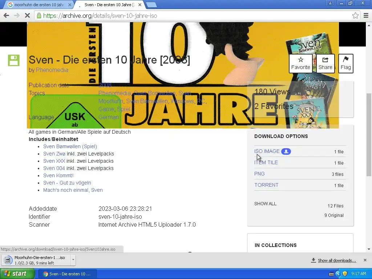Close the Sven - Die ersten tab
The height and width of the screenshot is (279, 372).
[x=140, y=5]
